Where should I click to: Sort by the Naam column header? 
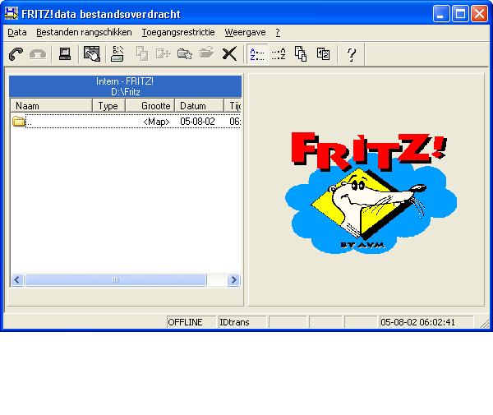pos(52,106)
